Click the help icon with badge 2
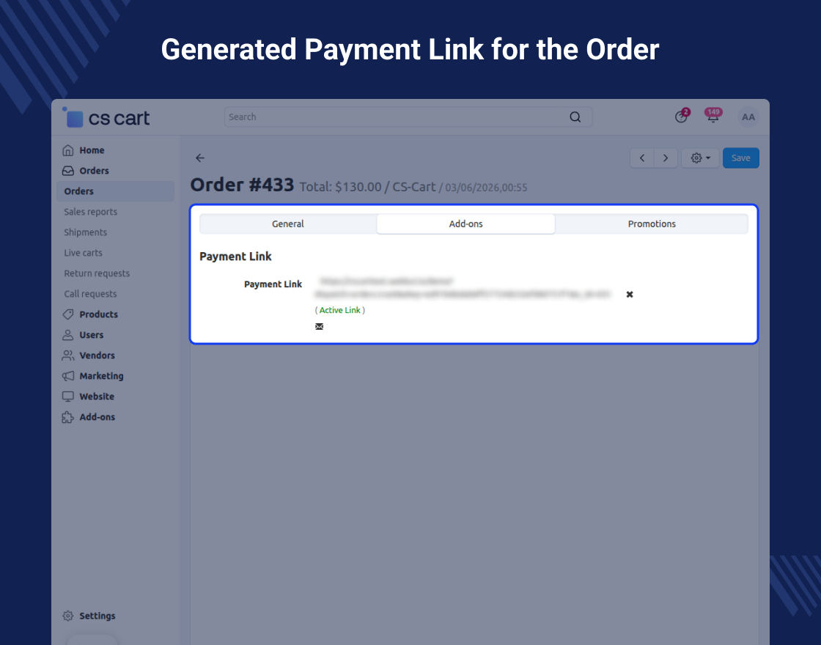821x645 pixels. 681,117
